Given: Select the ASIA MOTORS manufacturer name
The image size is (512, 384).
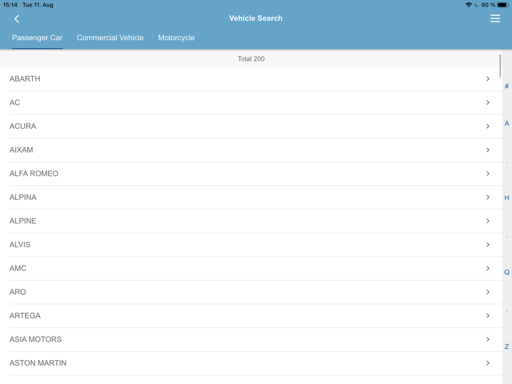Looking at the screenshot, I should (36, 339).
